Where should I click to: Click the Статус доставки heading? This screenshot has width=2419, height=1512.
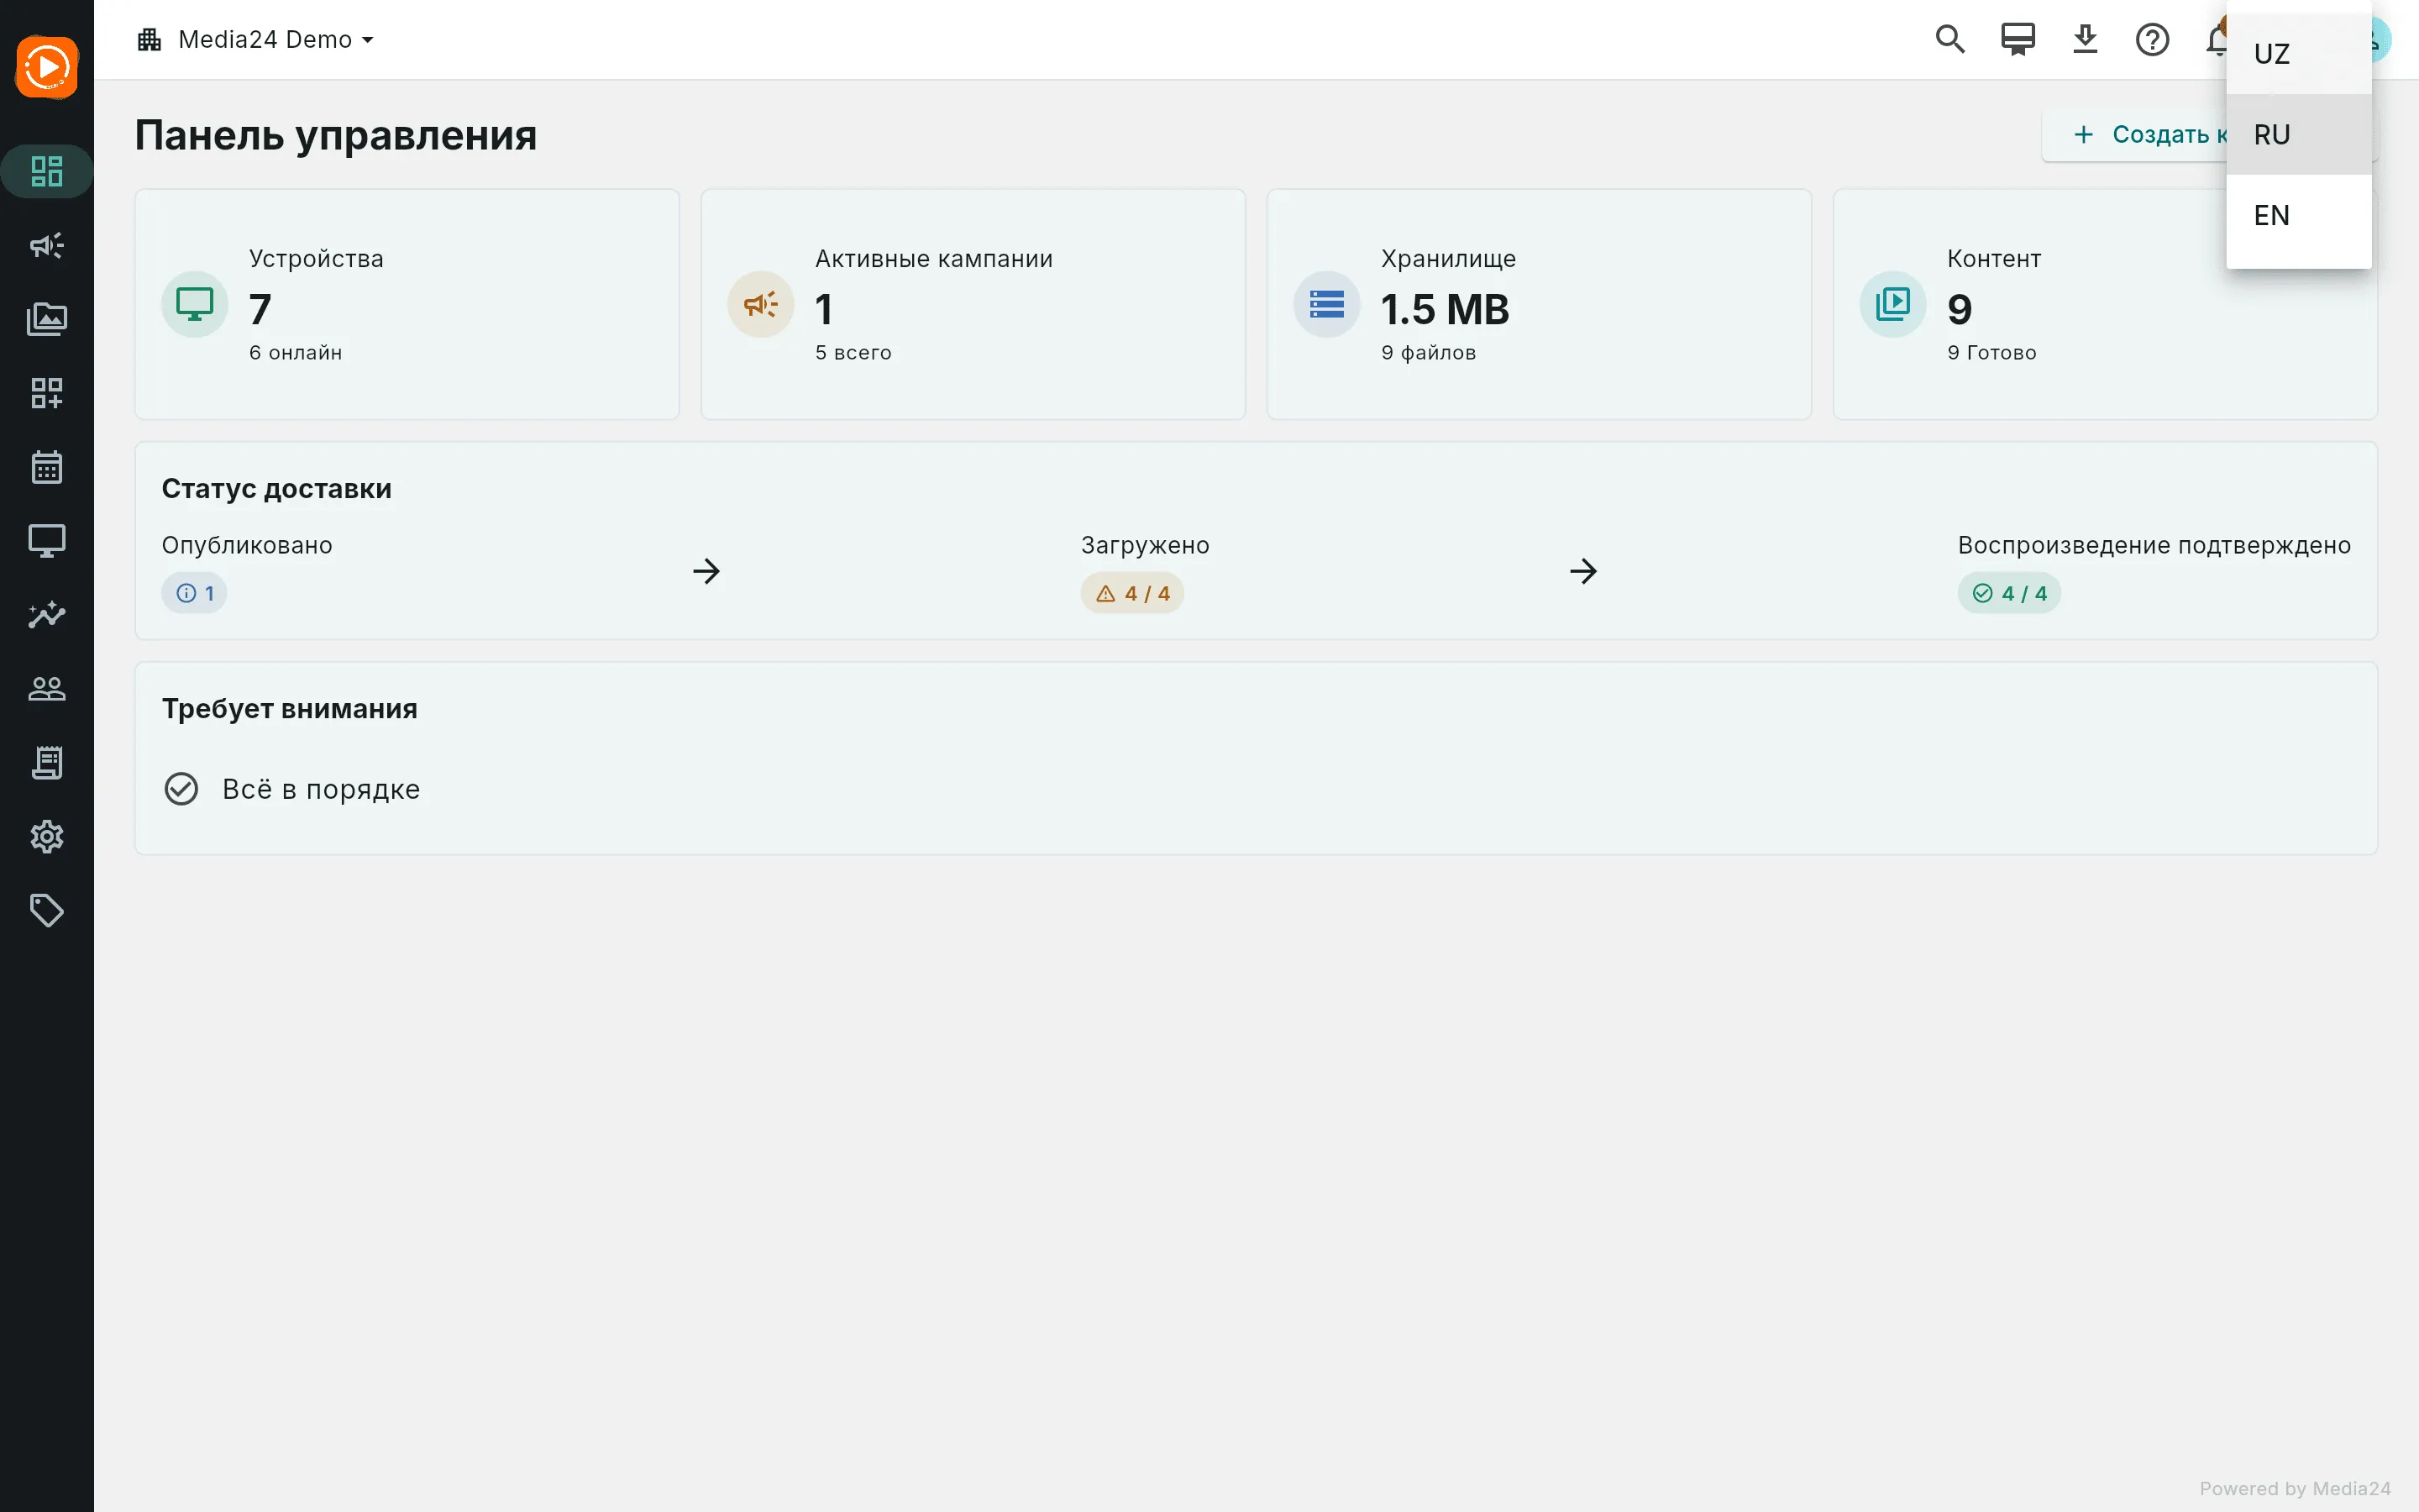pos(277,488)
